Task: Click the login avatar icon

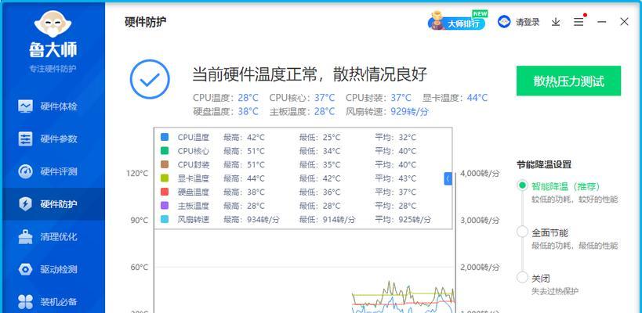Action: 504,22
